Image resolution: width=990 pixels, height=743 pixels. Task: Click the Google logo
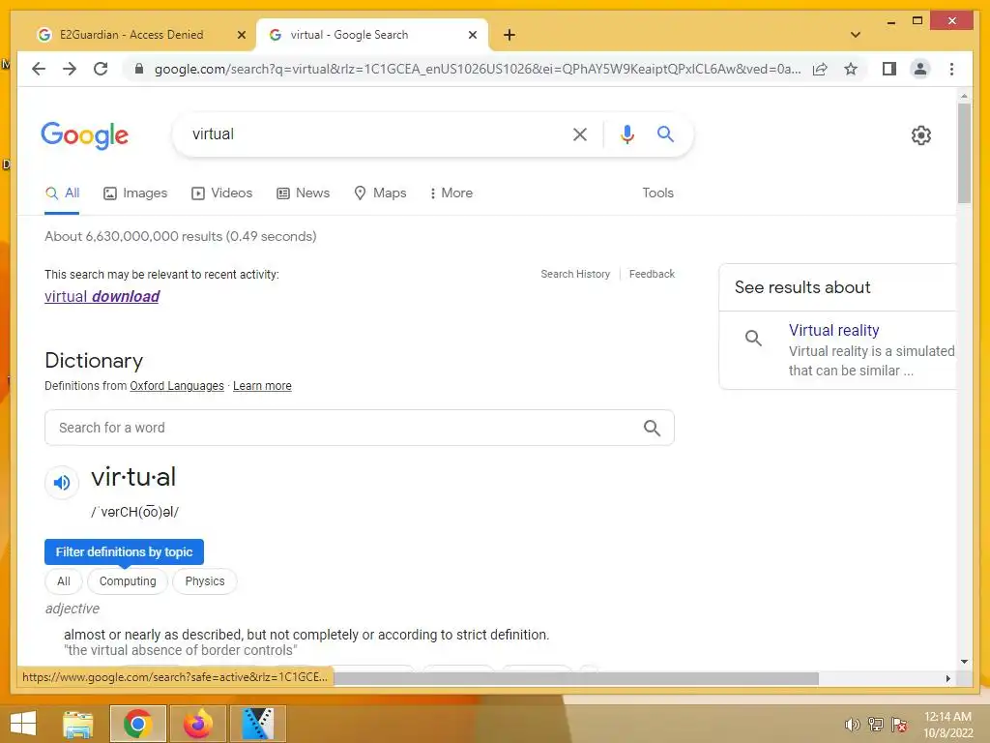tap(85, 134)
